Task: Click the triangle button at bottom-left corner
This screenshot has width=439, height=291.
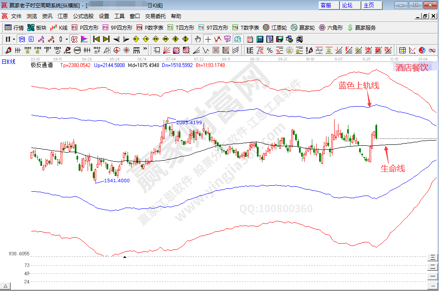Action: click(x=6, y=286)
